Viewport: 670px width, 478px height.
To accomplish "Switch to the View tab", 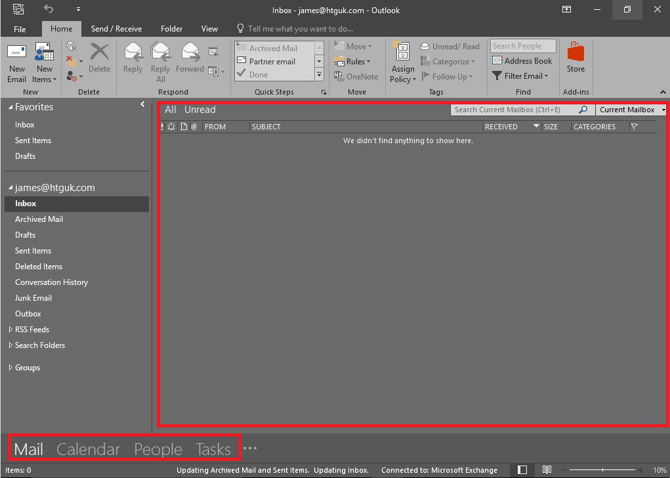I will click(x=209, y=29).
